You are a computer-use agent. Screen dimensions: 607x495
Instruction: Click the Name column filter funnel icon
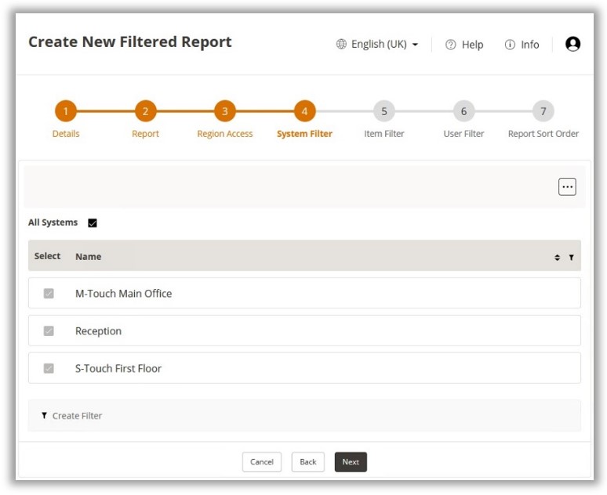[x=571, y=257]
